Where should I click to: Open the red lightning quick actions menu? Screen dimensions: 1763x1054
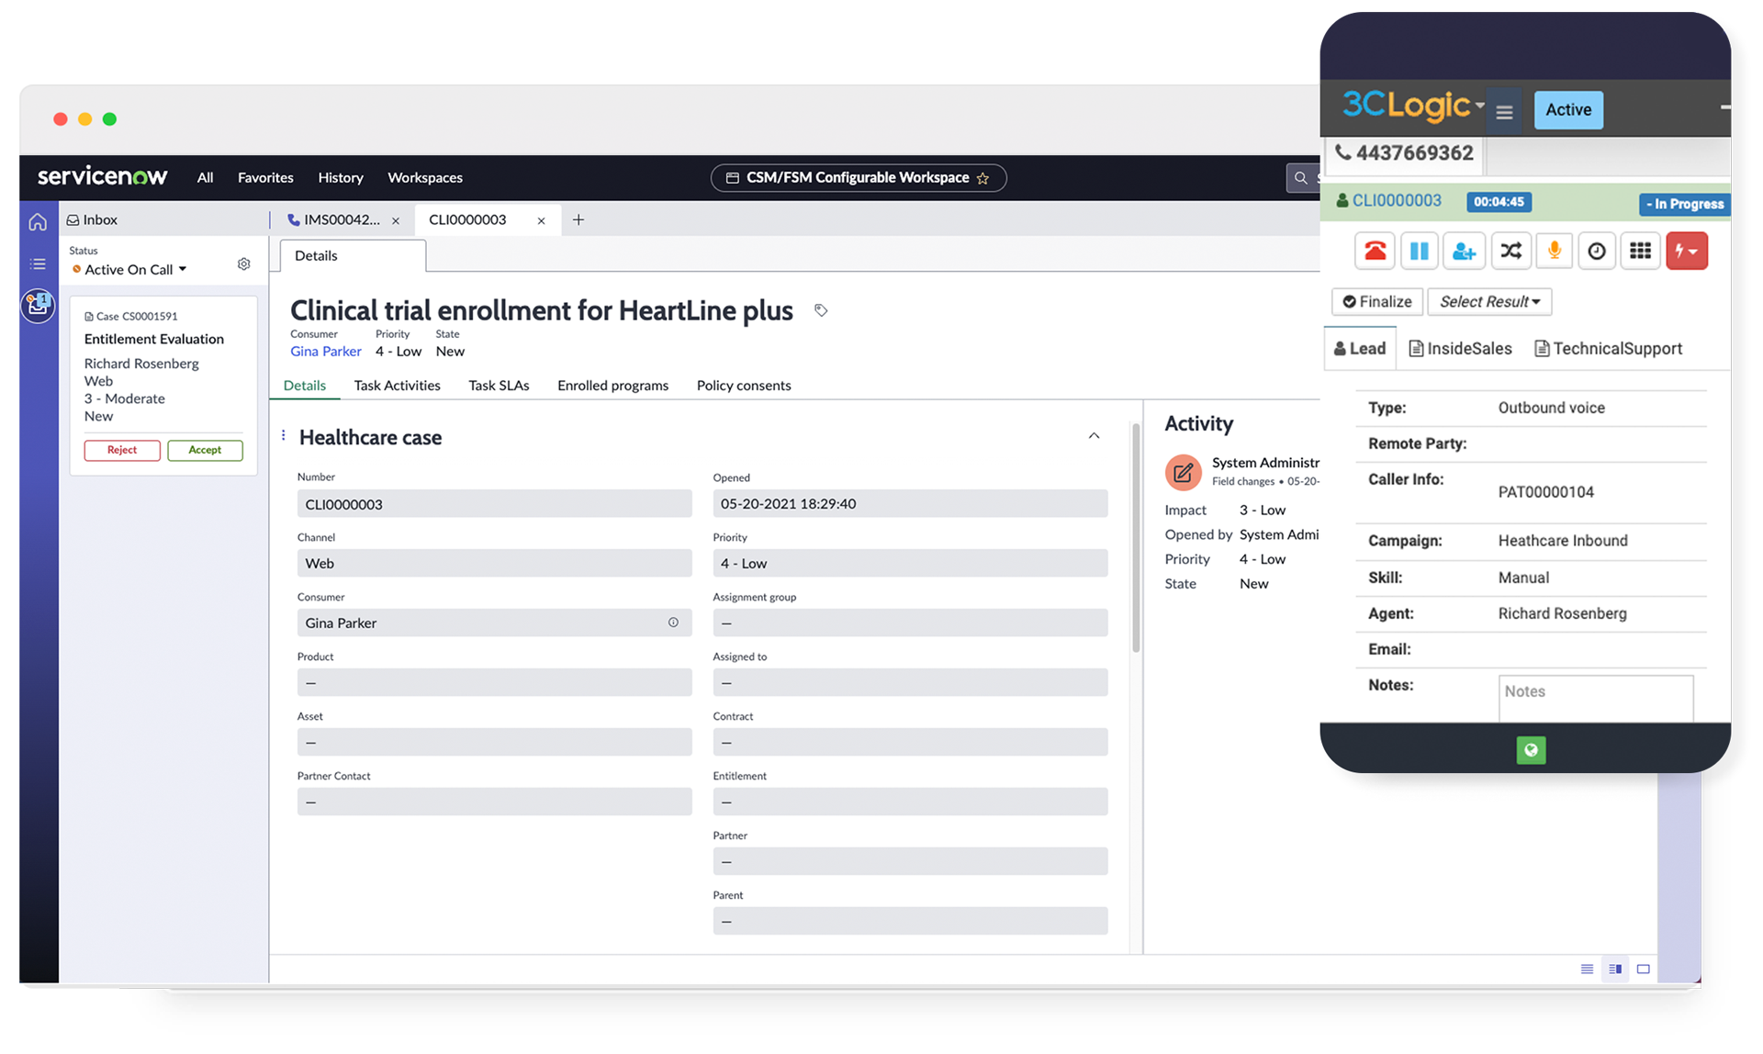coord(1687,251)
